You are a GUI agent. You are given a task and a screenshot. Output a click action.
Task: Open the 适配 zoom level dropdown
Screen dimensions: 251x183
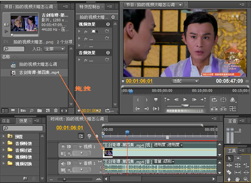pyautogui.click(x=185, y=81)
